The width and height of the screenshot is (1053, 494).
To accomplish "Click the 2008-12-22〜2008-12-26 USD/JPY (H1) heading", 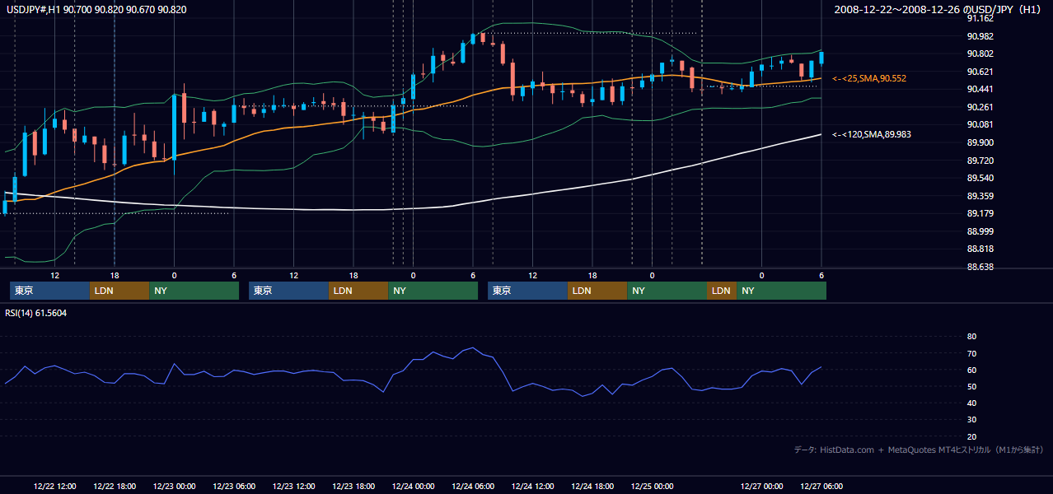I will coord(938,9).
